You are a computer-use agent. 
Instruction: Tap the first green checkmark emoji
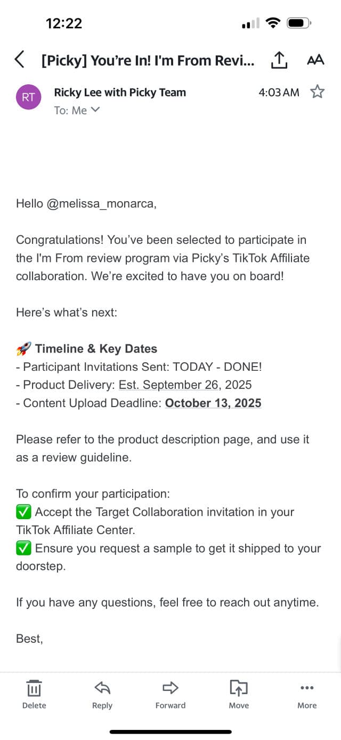[23, 512]
